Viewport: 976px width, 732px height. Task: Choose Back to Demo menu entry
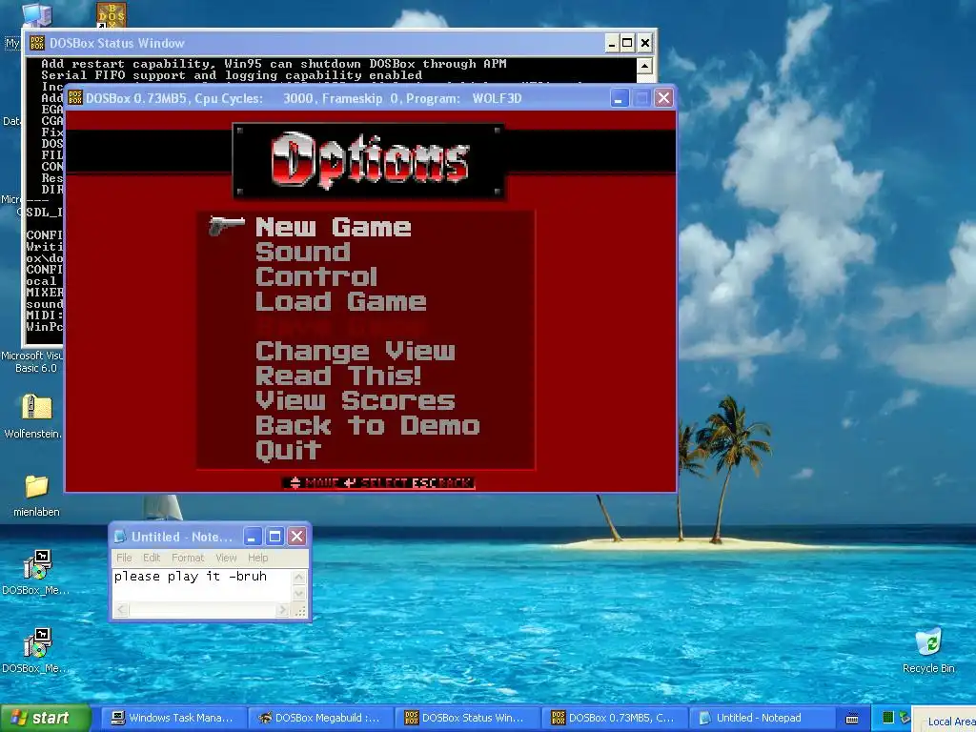(x=367, y=426)
